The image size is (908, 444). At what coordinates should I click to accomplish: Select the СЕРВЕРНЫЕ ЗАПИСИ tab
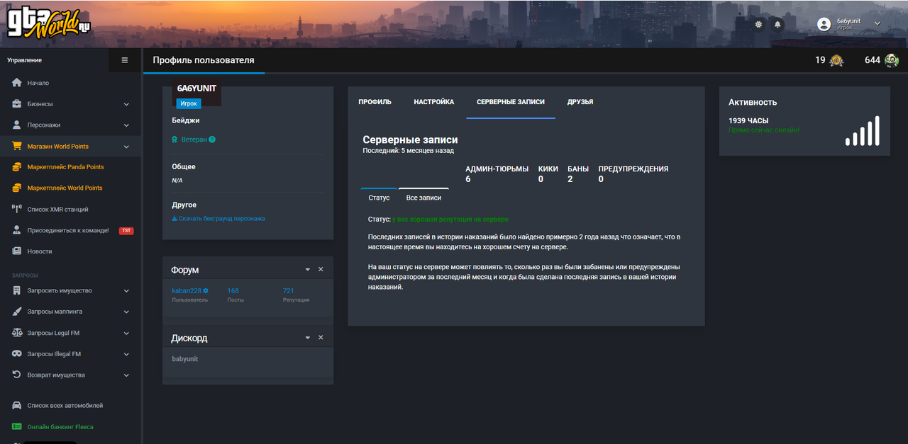511,102
